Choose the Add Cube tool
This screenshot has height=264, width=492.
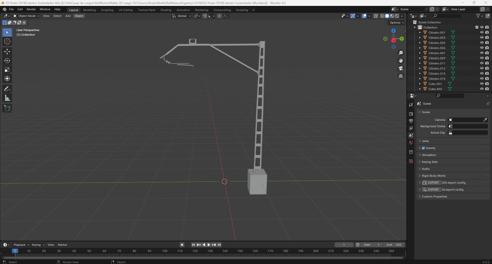point(7,108)
